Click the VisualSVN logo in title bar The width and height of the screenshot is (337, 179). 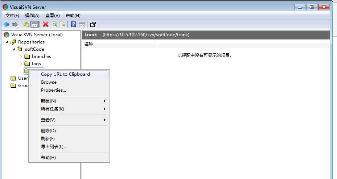(5, 7)
